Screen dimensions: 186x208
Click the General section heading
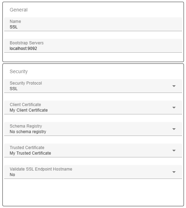pyautogui.click(x=19, y=10)
